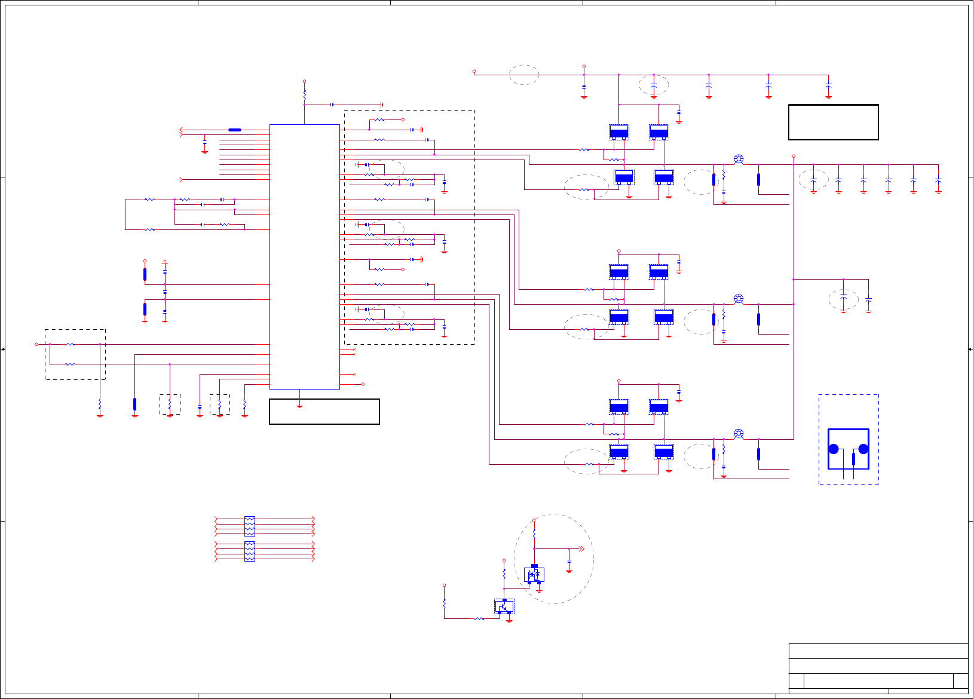The image size is (974, 699).
Task: Select the middle inductor coil symbol
Action: pos(739,299)
